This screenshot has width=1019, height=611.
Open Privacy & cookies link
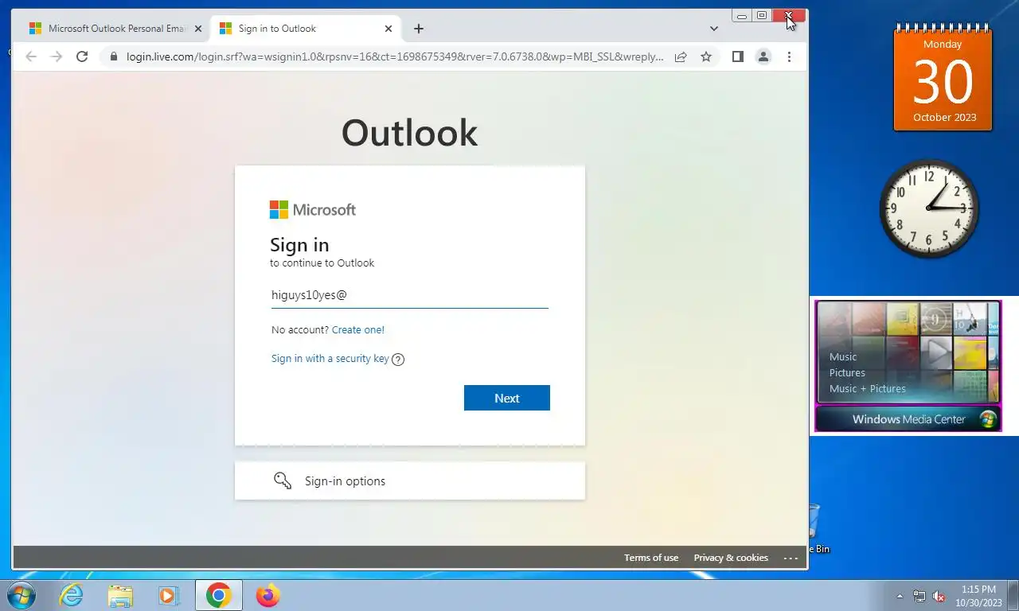pos(731,558)
